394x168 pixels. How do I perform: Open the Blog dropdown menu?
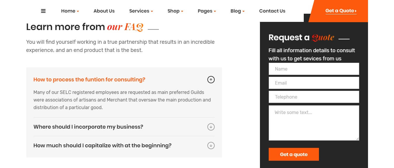[x=237, y=11]
